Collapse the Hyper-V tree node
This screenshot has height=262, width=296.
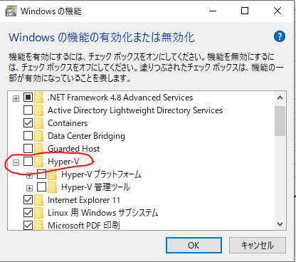(x=16, y=162)
